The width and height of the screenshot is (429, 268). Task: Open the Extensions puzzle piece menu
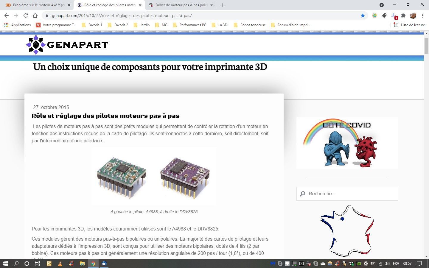click(403, 15)
